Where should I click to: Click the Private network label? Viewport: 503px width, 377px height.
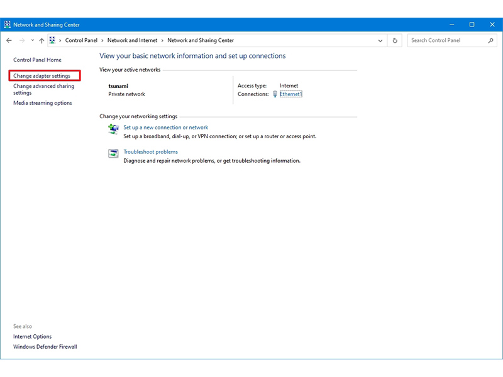tap(126, 94)
